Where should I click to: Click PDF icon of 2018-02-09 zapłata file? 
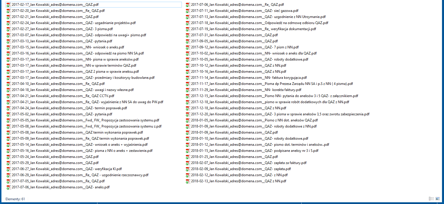[x=188, y=169]
